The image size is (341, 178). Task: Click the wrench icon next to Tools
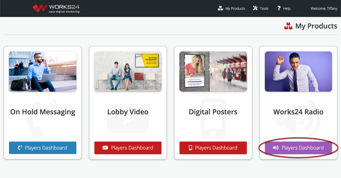tap(255, 8)
